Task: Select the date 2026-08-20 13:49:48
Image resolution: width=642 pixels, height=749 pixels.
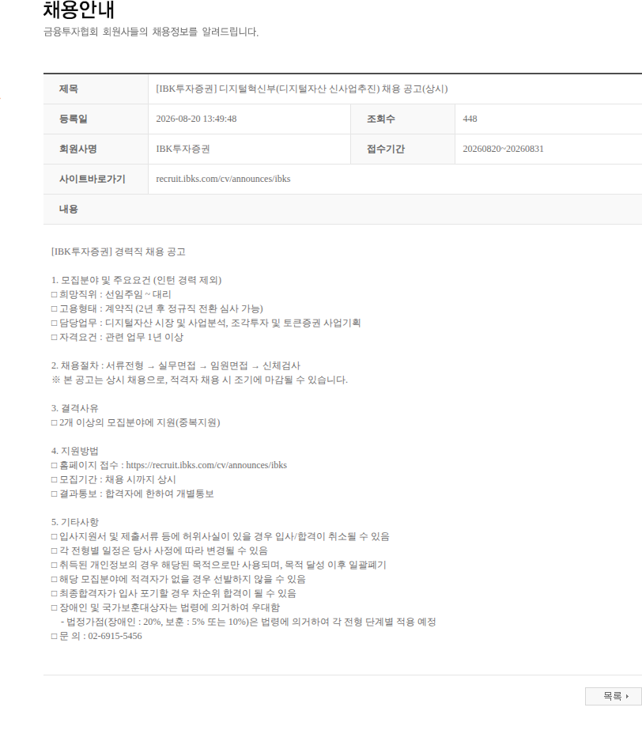Action: [x=196, y=119]
